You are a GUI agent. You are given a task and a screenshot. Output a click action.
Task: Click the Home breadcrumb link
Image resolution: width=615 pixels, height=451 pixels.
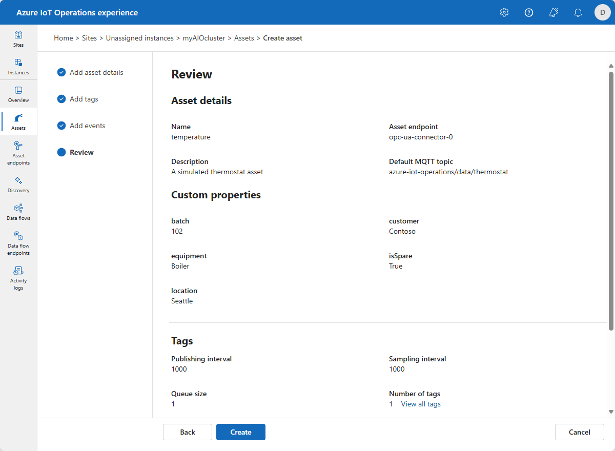64,38
